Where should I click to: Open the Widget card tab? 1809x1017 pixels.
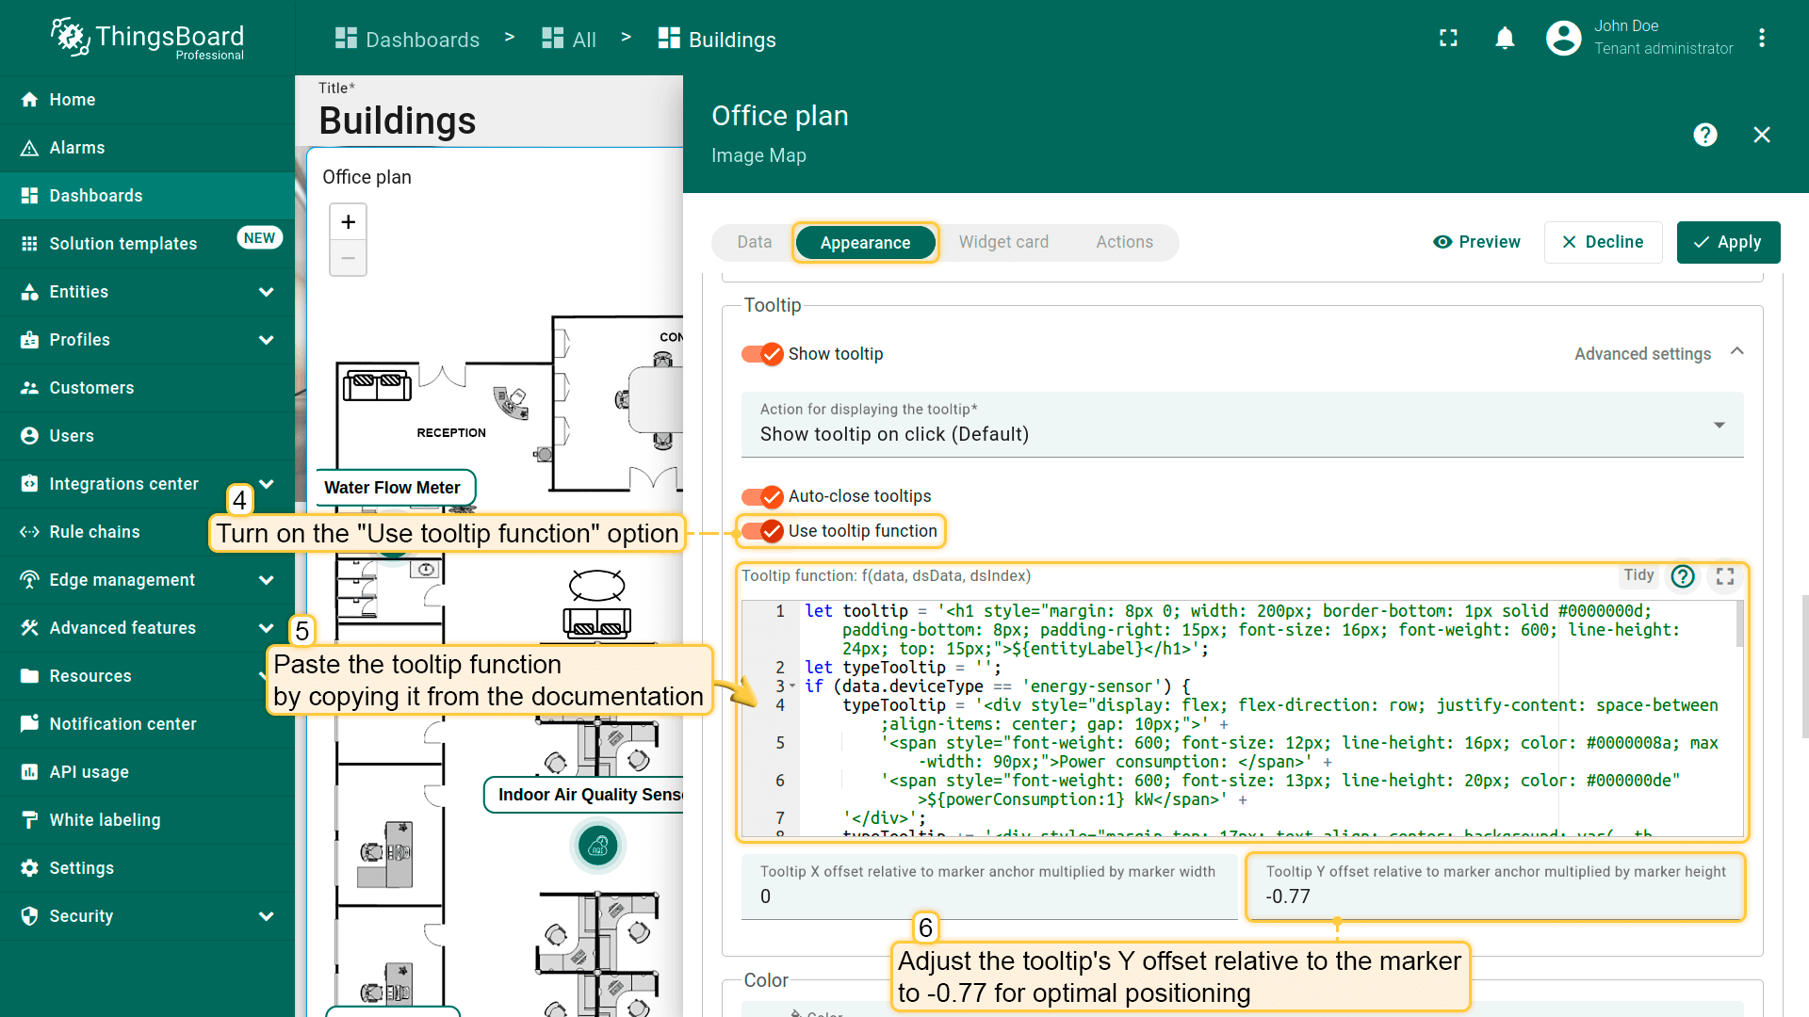click(x=1003, y=242)
